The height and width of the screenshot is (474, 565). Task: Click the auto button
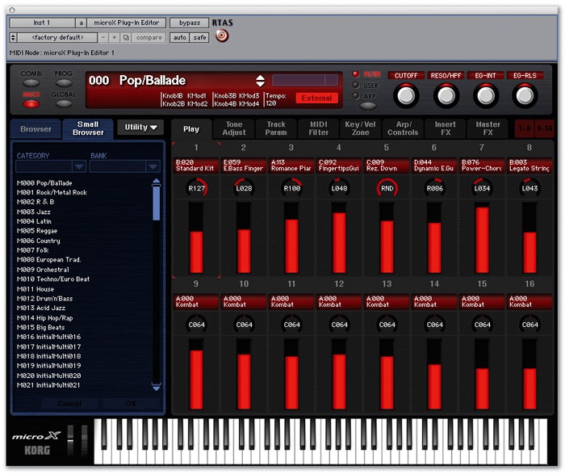179,37
